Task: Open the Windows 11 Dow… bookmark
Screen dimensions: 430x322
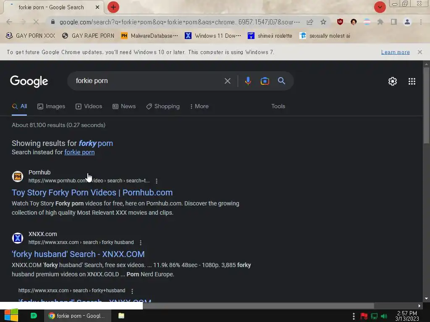Action: coord(213,36)
